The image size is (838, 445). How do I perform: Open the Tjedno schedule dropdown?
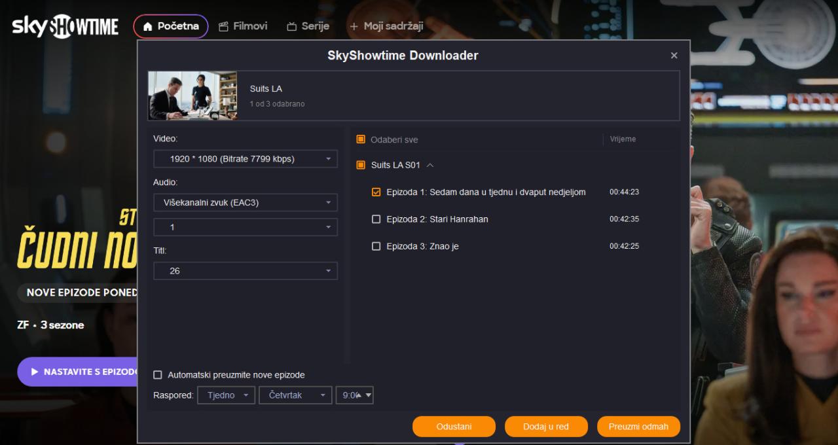[x=226, y=395]
